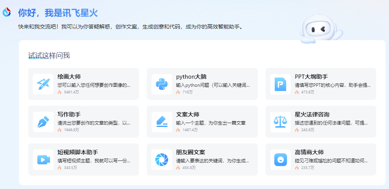Click description 输入一个主题，为你生出一篇文章
389x189 pixels.
click(x=211, y=123)
